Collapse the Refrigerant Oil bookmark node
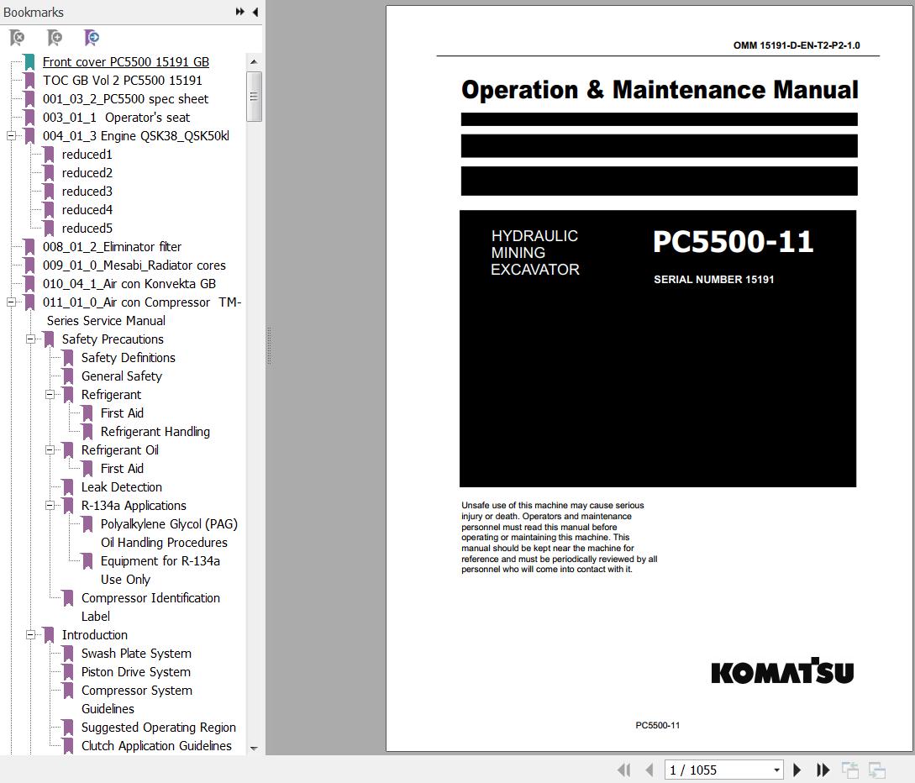This screenshot has height=783, width=915. coord(50,449)
